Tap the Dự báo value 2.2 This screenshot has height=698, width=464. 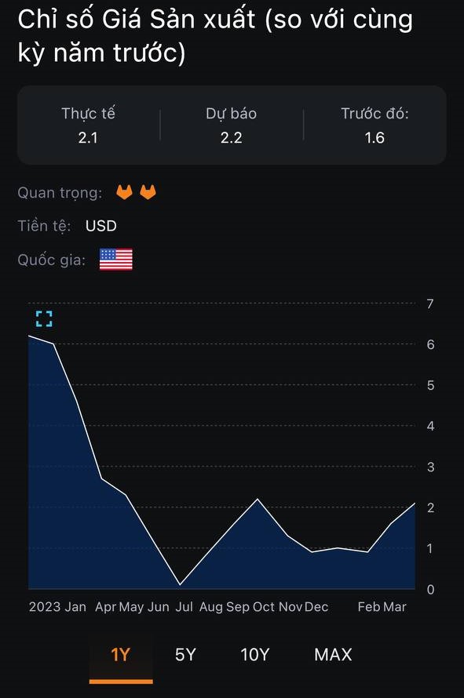[x=232, y=138]
